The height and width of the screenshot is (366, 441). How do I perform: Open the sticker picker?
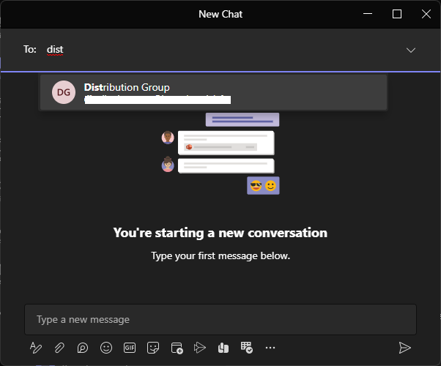[153, 347]
